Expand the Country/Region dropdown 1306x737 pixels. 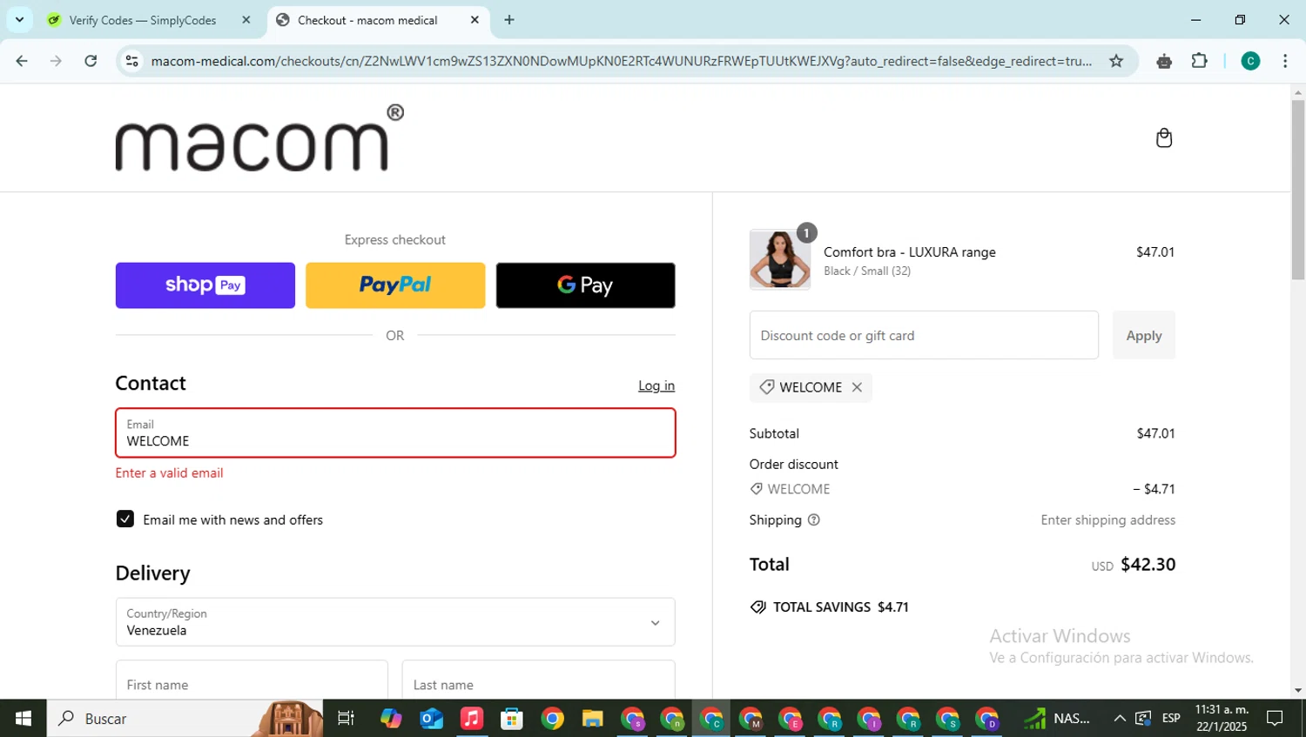pyautogui.click(x=395, y=622)
